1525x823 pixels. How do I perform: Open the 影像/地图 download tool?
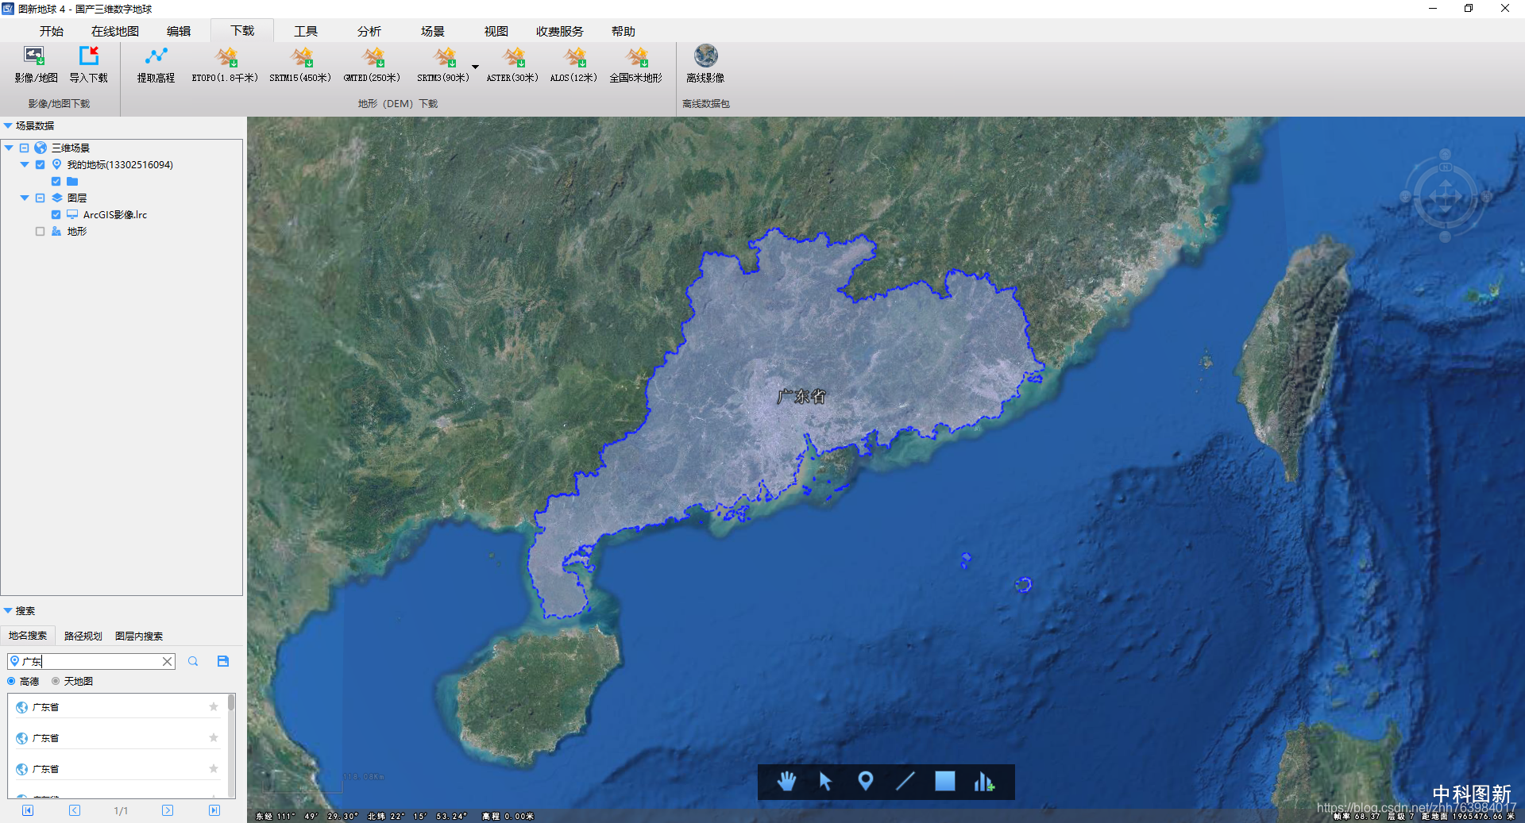click(x=36, y=64)
